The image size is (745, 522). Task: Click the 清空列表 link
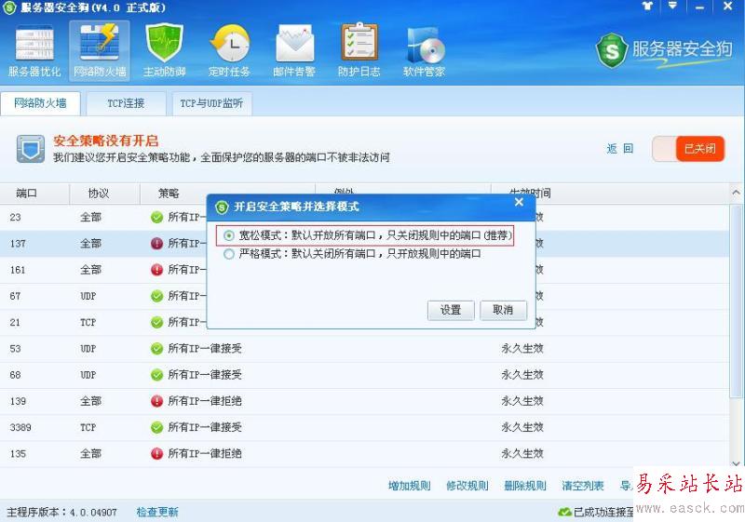tap(583, 486)
